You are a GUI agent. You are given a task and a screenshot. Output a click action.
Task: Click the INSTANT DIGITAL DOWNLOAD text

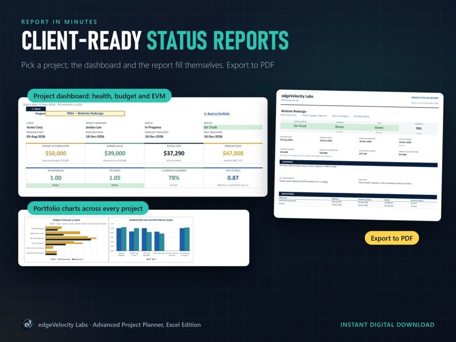click(387, 325)
